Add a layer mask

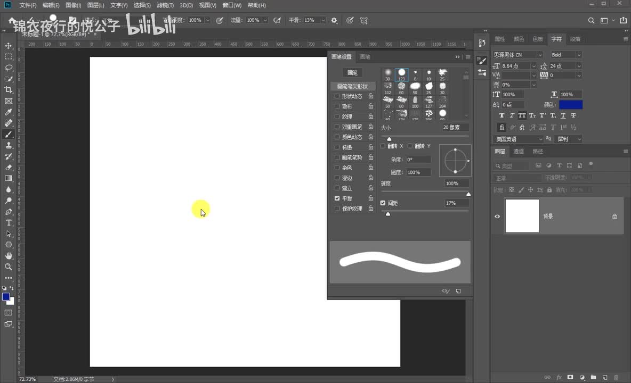(x=570, y=377)
